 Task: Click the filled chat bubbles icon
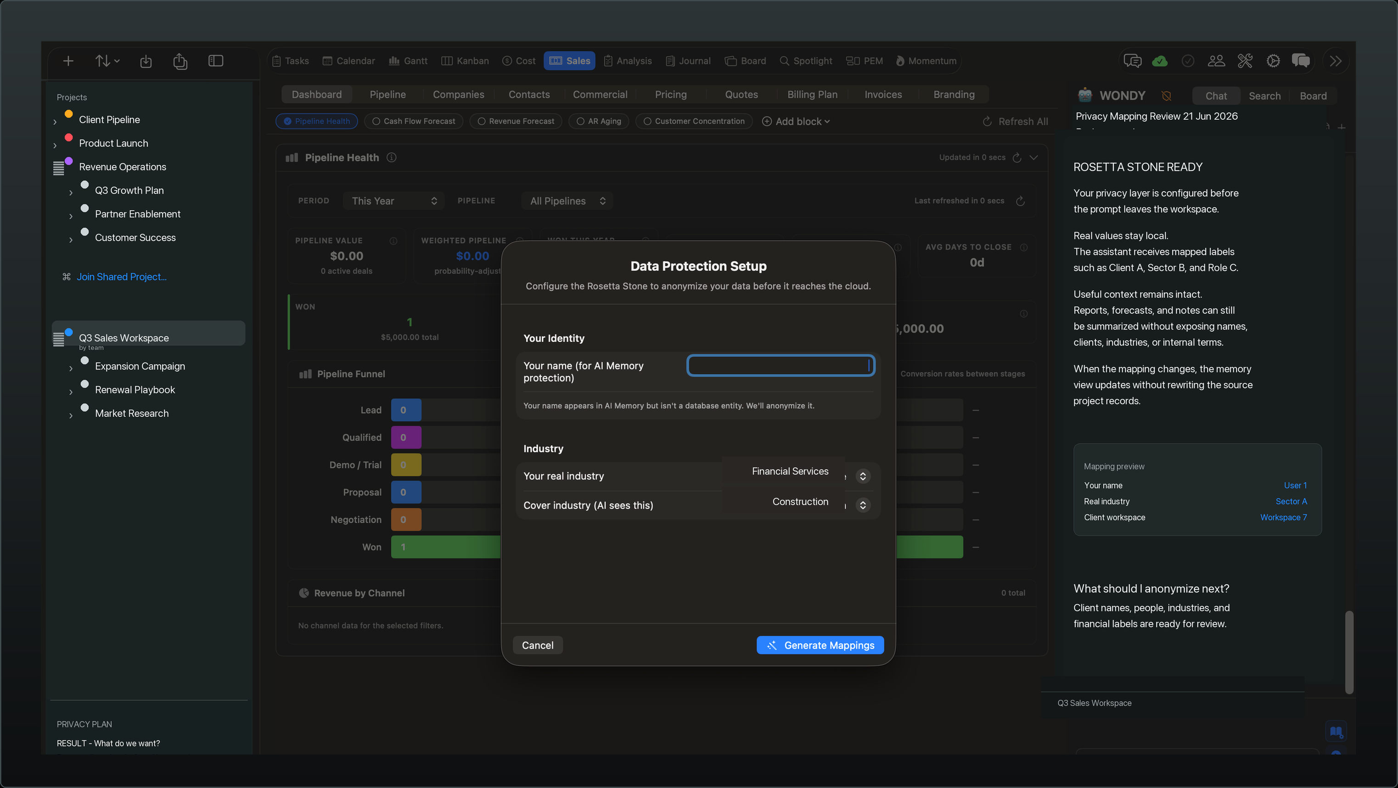click(1301, 61)
